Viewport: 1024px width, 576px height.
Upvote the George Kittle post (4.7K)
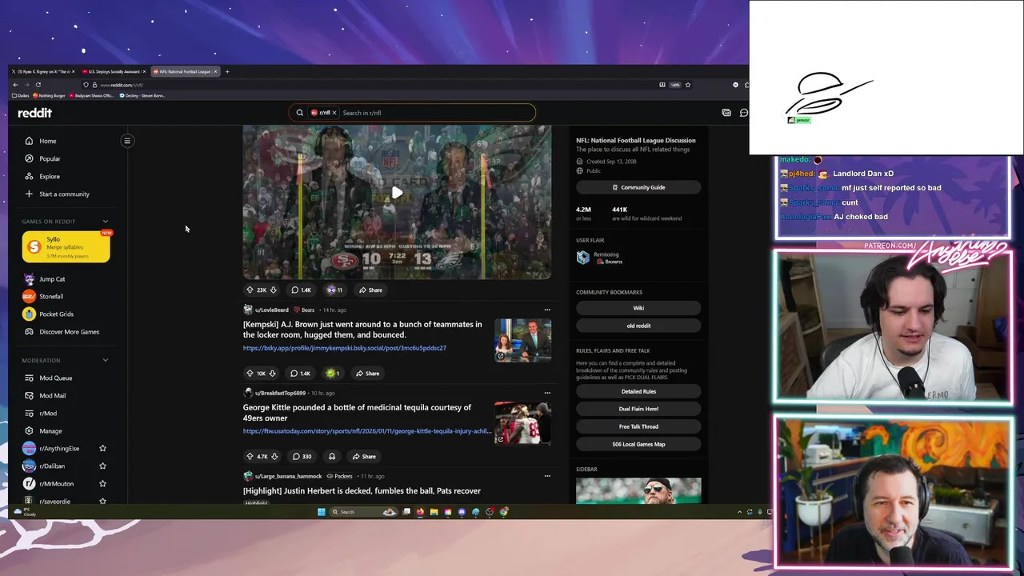[250, 456]
